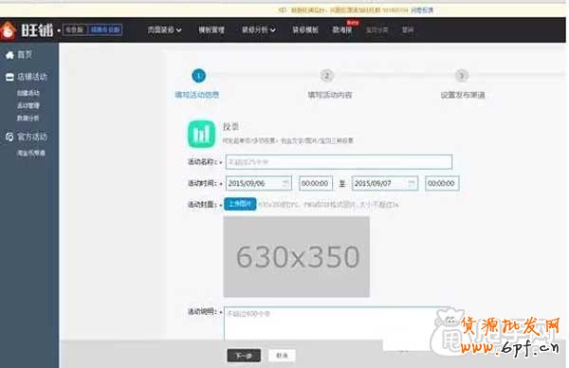Open the 装修模板 menu item
This screenshot has height=368, width=569.
click(305, 30)
